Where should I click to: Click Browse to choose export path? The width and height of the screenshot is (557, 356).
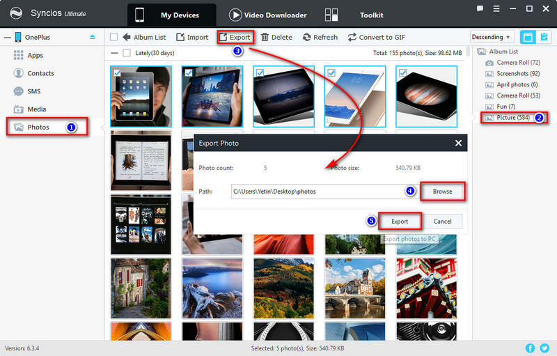(442, 192)
